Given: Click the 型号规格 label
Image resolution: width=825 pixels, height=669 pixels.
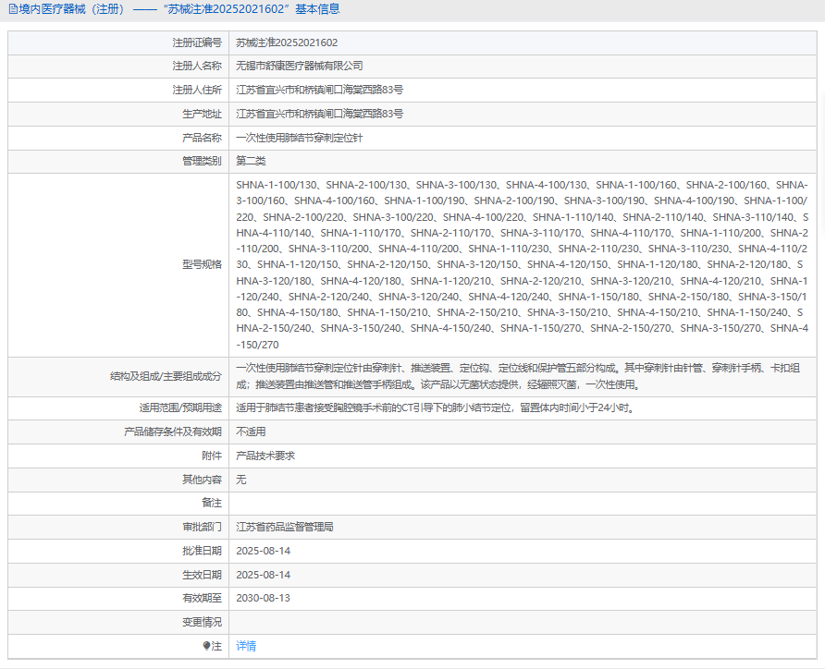Looking at the screenshot, I should pyautogui.click(x=202, y=264).
